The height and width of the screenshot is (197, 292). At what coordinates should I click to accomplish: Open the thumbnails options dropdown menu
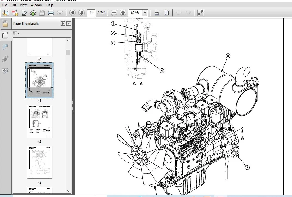coord(16,33)
